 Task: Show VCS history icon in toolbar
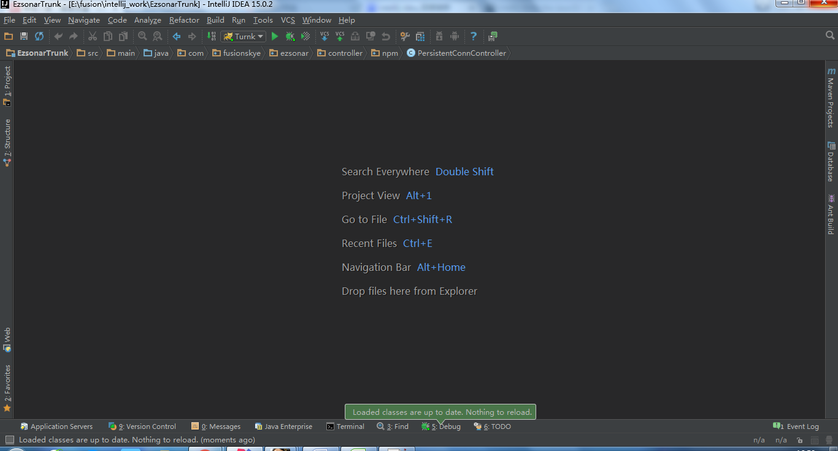(x=371, y=36)
